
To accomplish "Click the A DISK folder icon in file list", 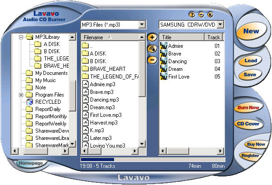I will 85,53.
